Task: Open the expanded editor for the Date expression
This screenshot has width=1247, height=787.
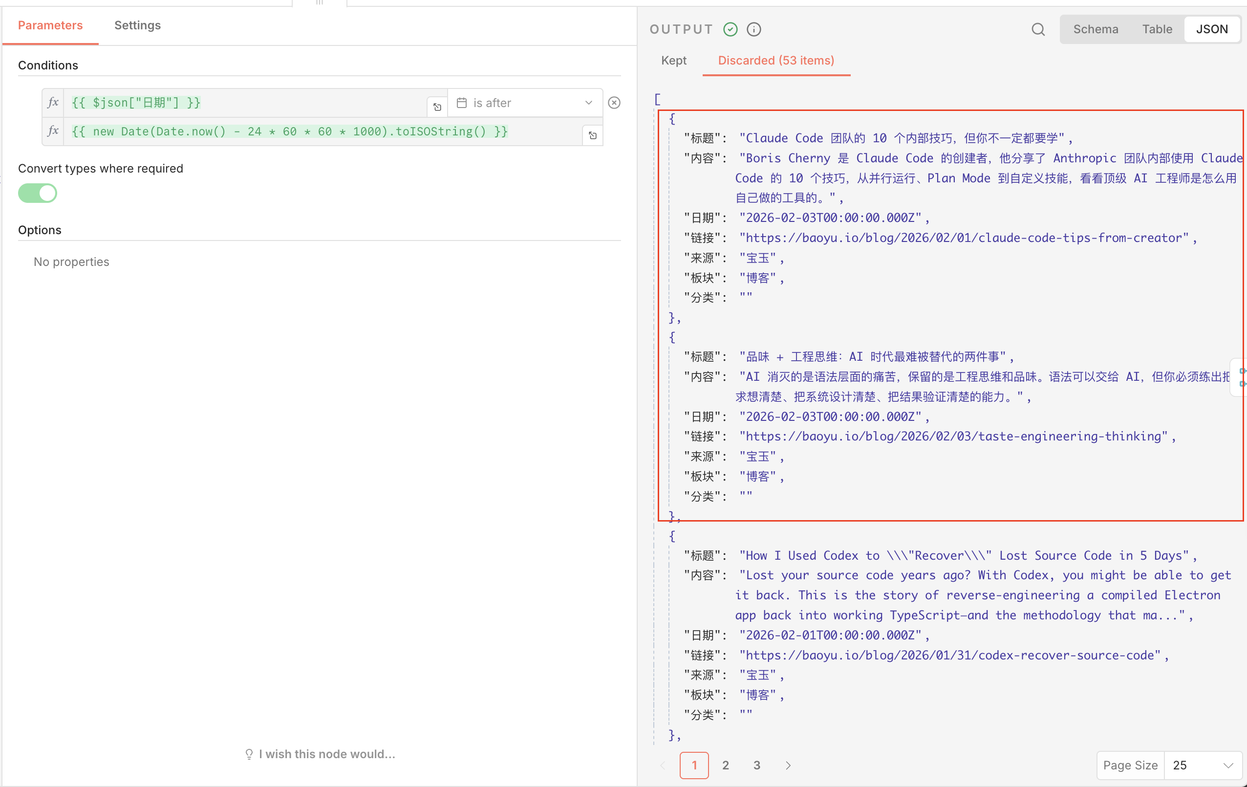Action: pyautogui.click(x=592, y=136)
